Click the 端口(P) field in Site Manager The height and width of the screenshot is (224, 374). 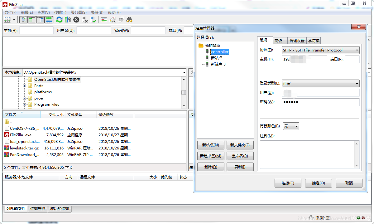(352, 60)
